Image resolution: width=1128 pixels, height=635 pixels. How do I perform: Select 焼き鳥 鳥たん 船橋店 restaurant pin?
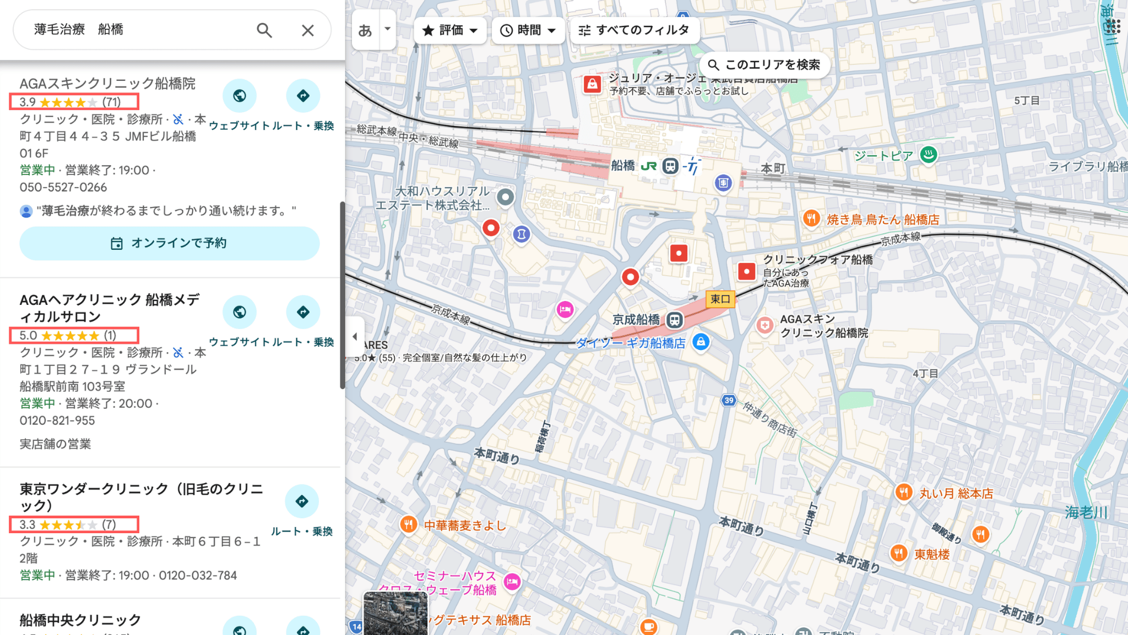(811, 218)
